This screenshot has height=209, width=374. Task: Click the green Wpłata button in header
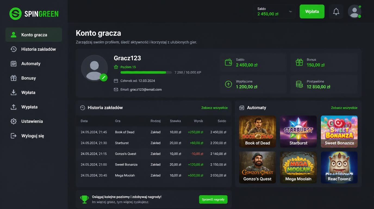(x=312, y=11)
